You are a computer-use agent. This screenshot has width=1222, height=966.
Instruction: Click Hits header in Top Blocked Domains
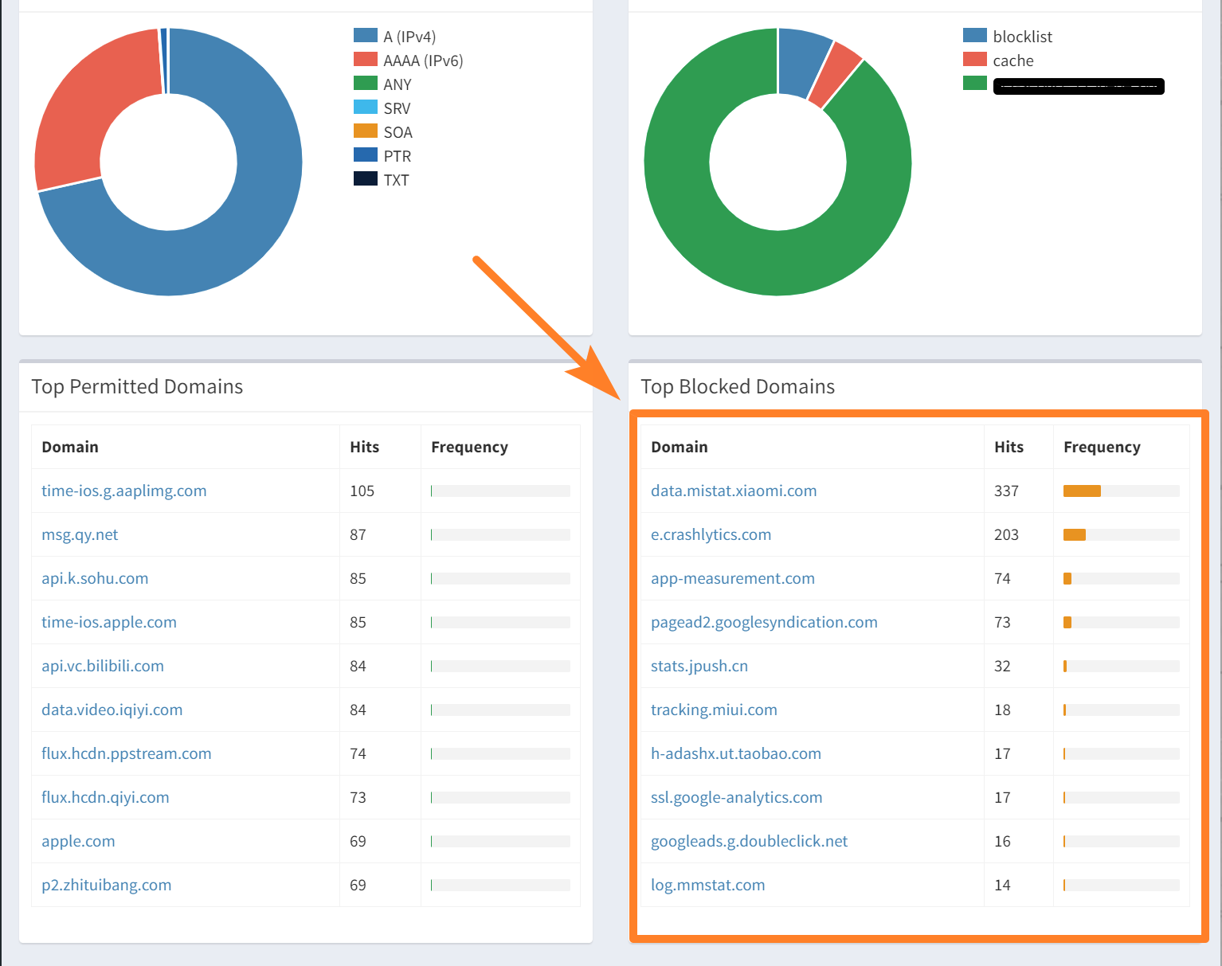[1009, 447]
